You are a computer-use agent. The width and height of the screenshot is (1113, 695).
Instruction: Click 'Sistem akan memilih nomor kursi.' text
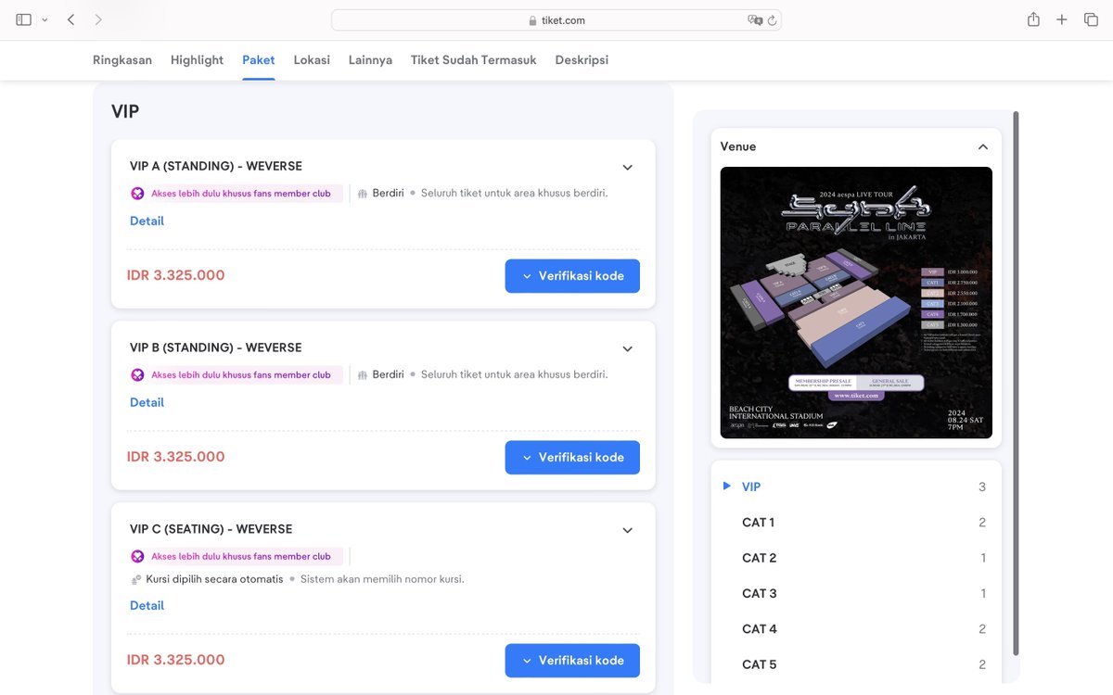point(382,579)
